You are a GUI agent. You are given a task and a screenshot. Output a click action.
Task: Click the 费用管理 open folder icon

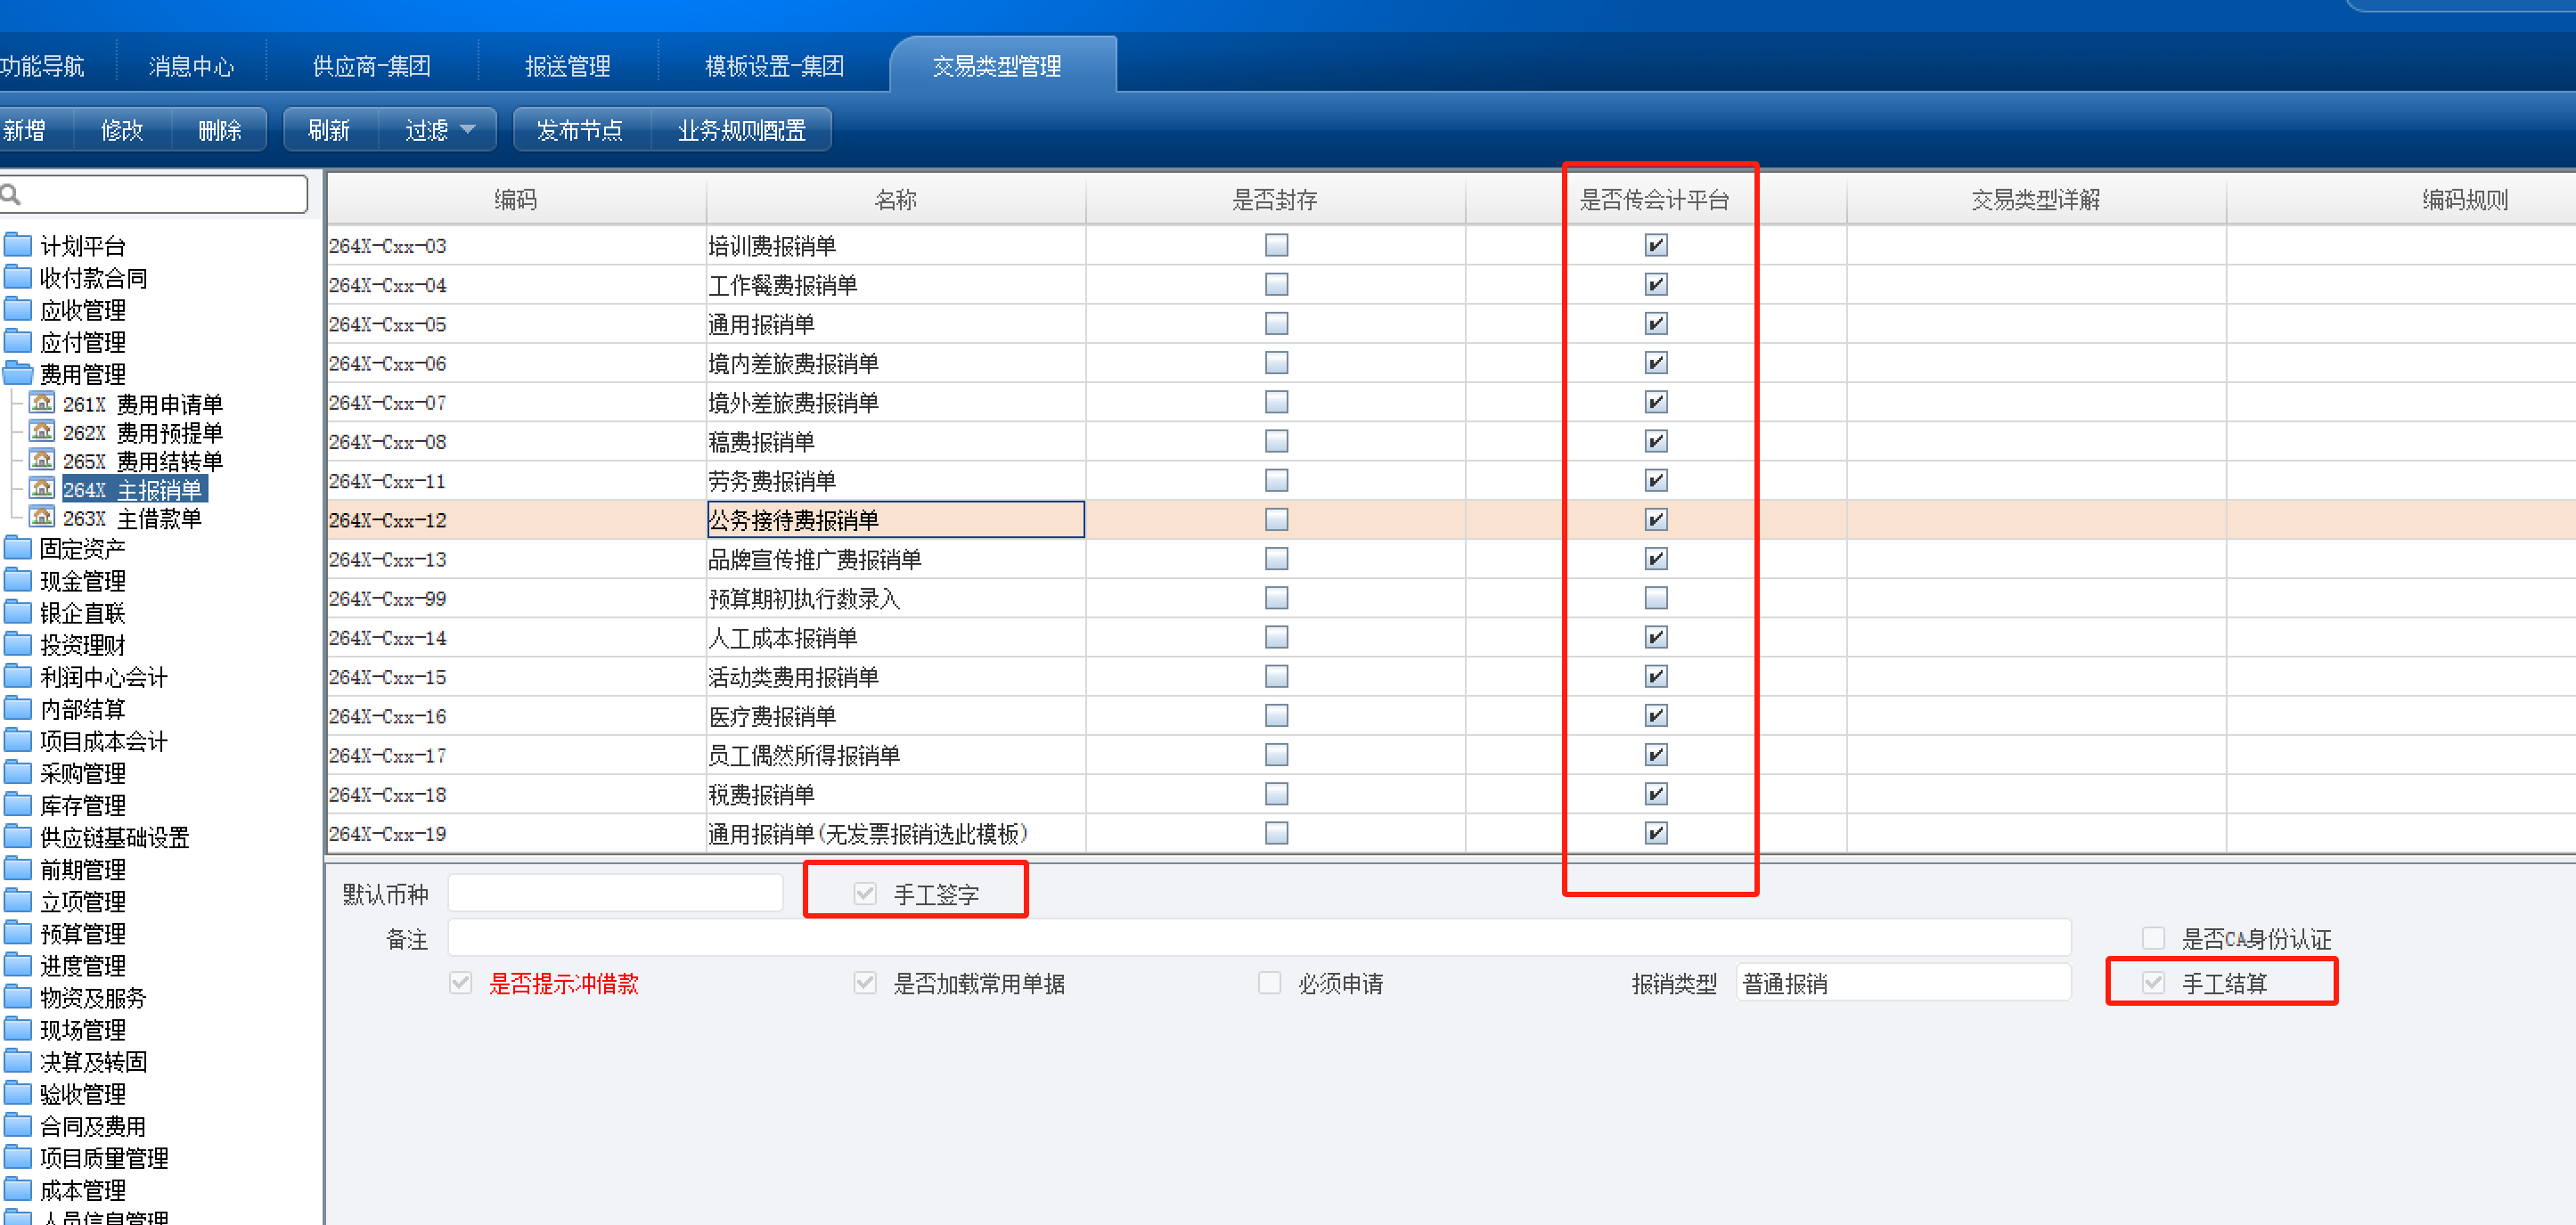(17, 374)
